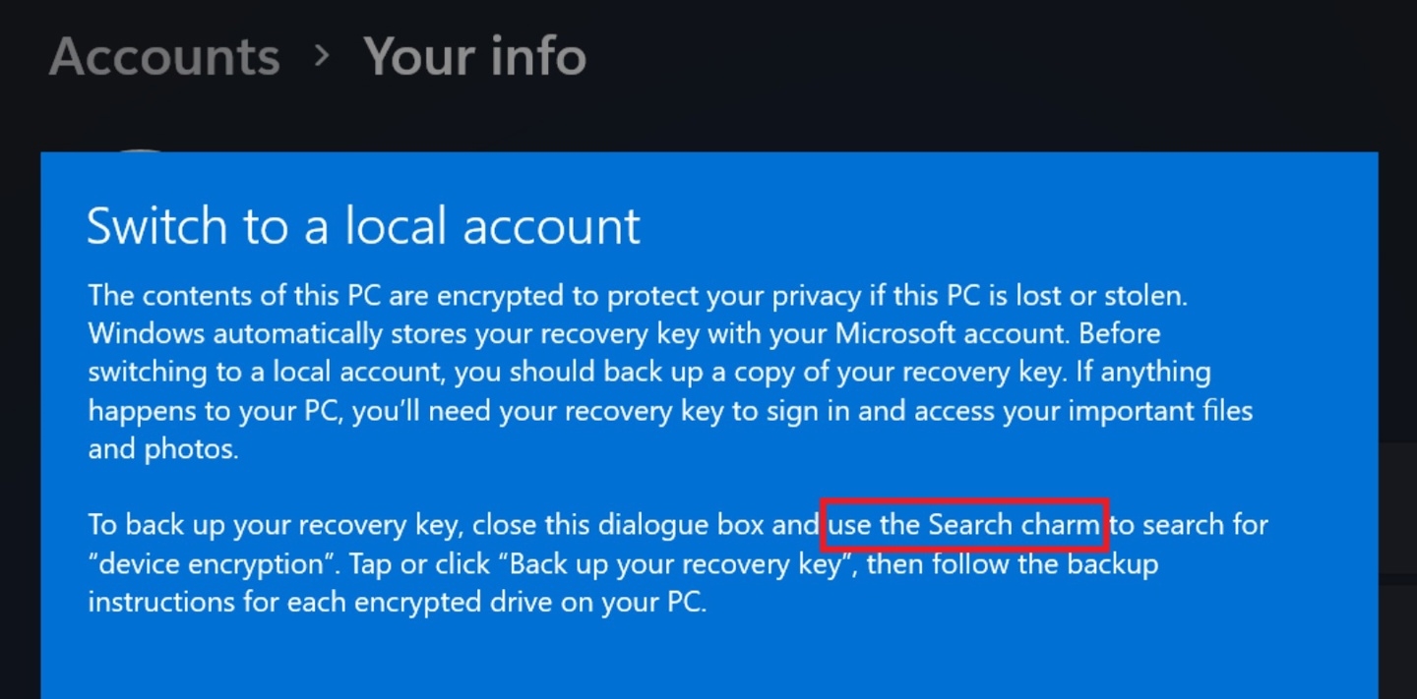Click the Switch to a local account heading
1417x699 pixels.
[363, 226]
